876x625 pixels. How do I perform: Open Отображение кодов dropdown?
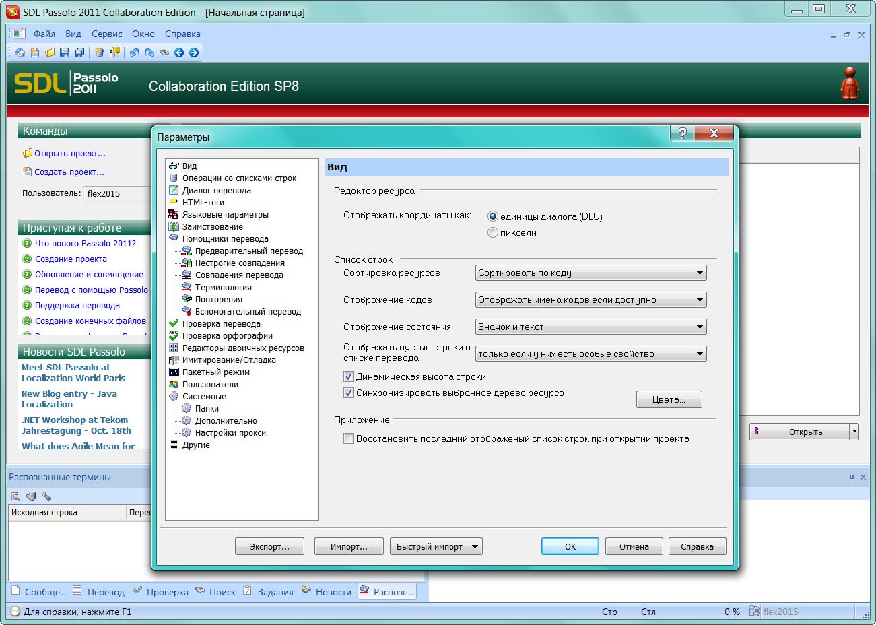coord(591,300)
